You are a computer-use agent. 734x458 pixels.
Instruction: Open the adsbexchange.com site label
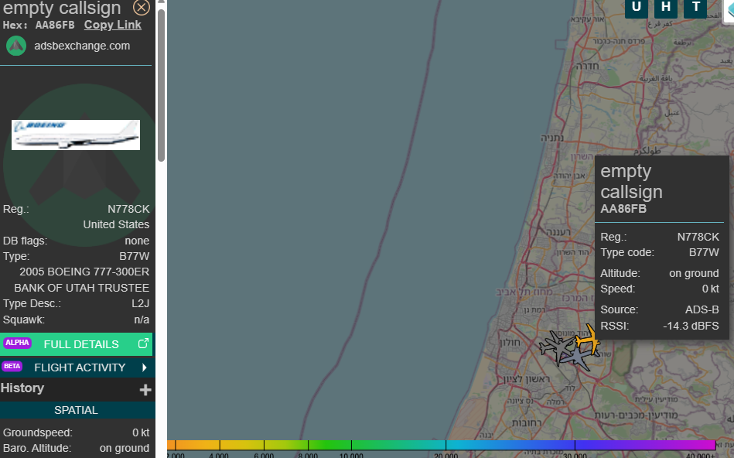82,46
